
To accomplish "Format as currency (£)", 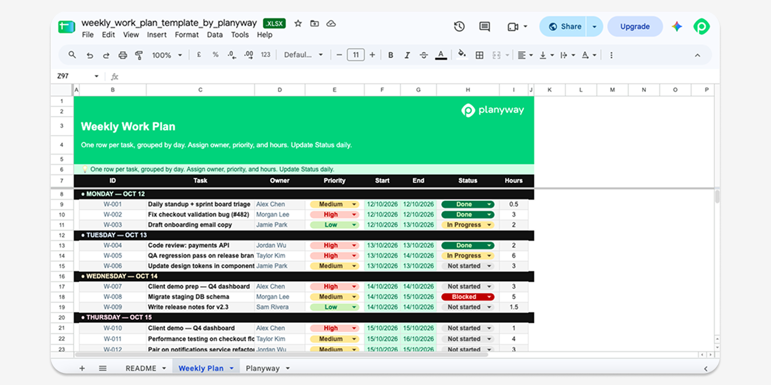I will 198,55.
